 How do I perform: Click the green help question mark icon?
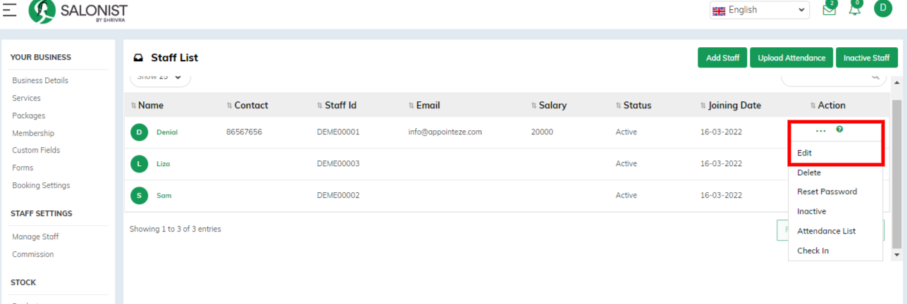coord(839,129)
